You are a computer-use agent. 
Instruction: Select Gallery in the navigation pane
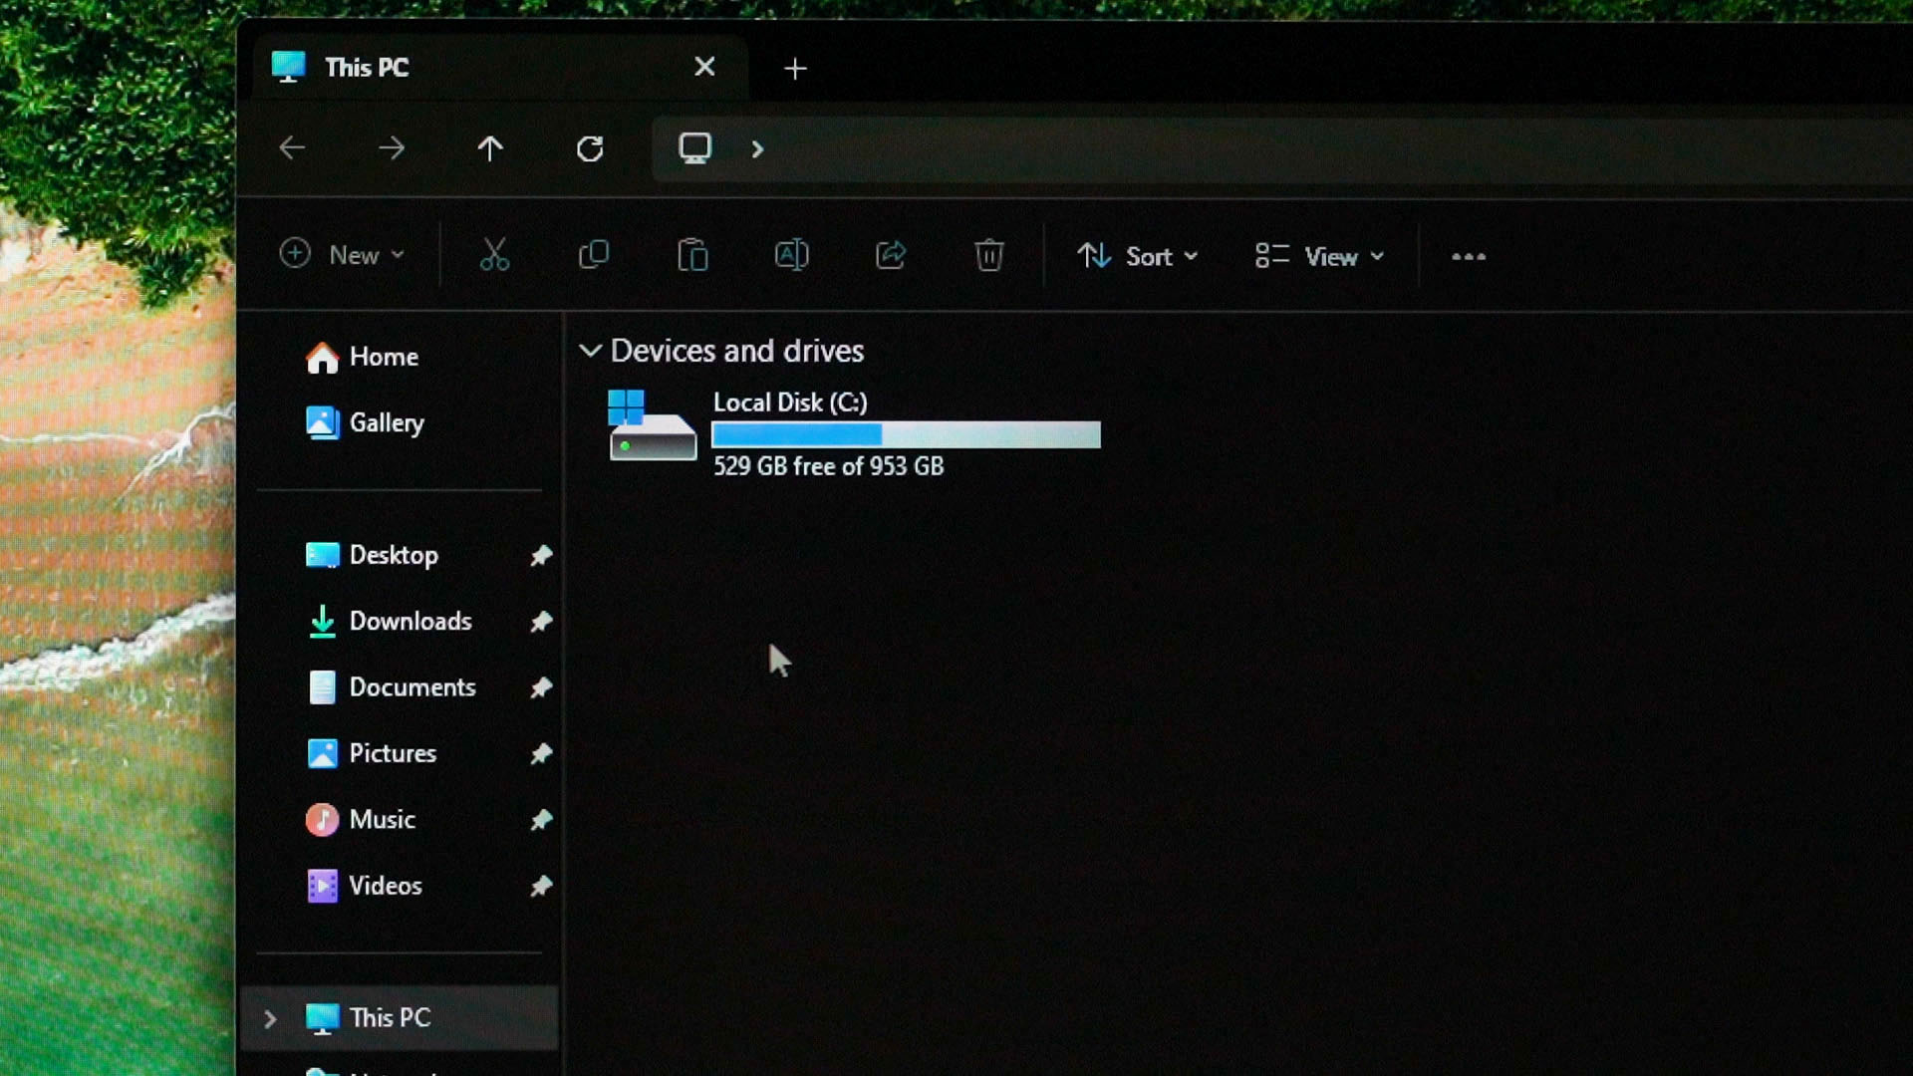coord(386,422)
